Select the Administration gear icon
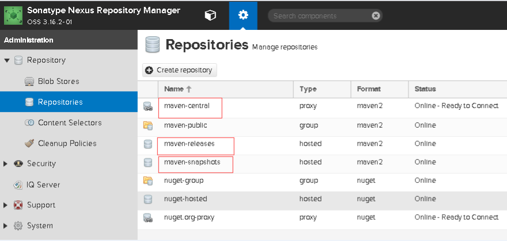 pos(243,15)
